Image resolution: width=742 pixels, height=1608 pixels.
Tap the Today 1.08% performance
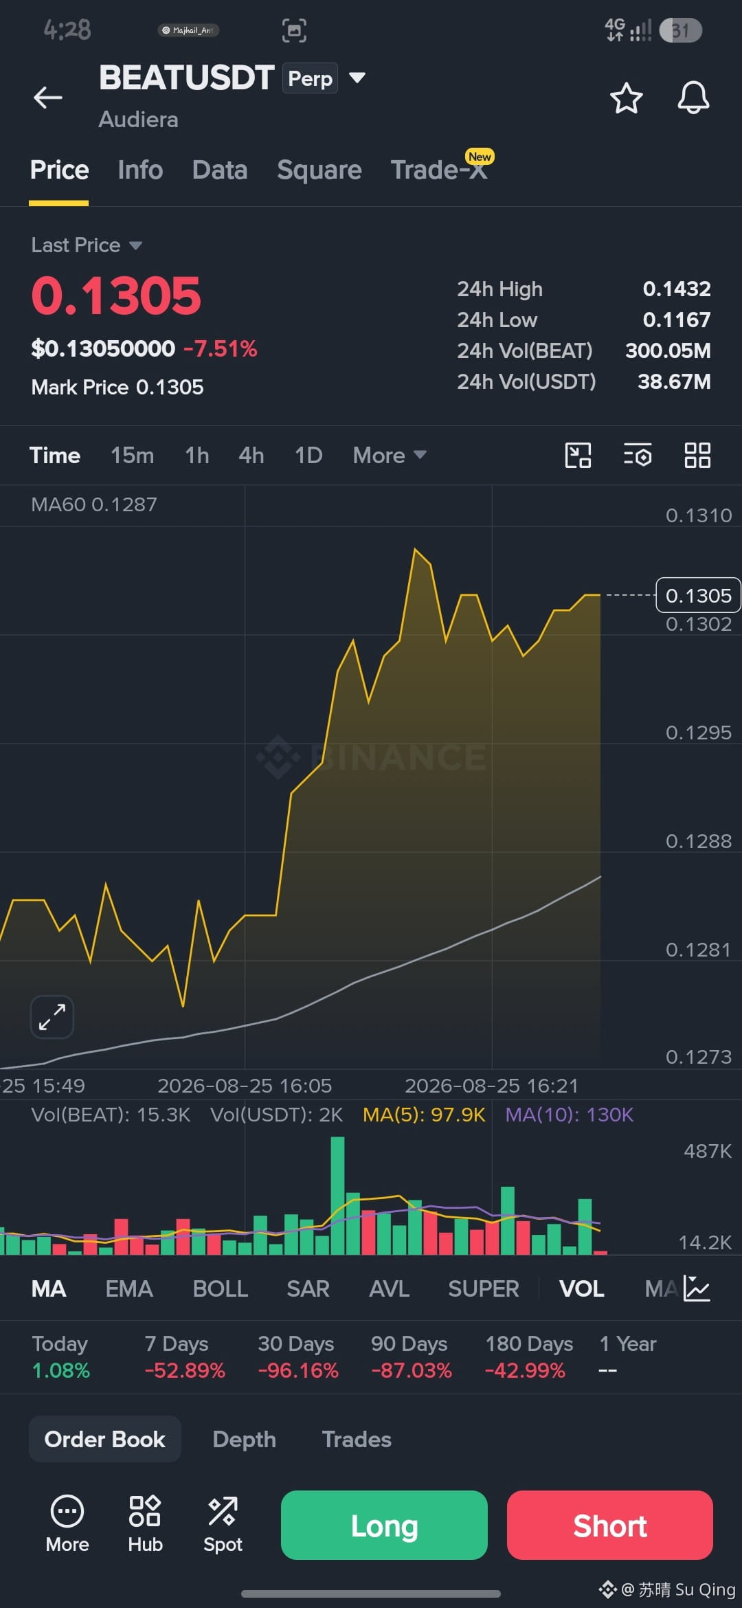coord(60,1357)
